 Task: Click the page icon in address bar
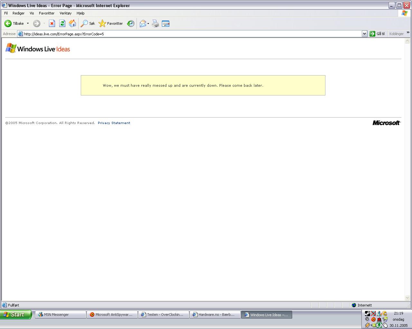coord(21,34)
